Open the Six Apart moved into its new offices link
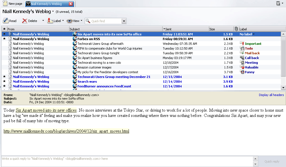The width and height of the screenshot is (286, 167). coord(46,110)
